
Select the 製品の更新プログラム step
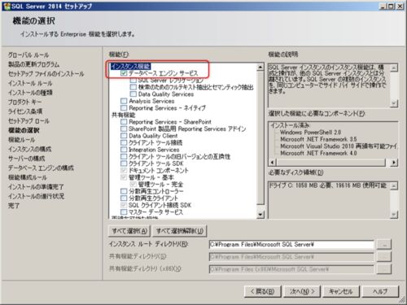(x=33, y=64)
